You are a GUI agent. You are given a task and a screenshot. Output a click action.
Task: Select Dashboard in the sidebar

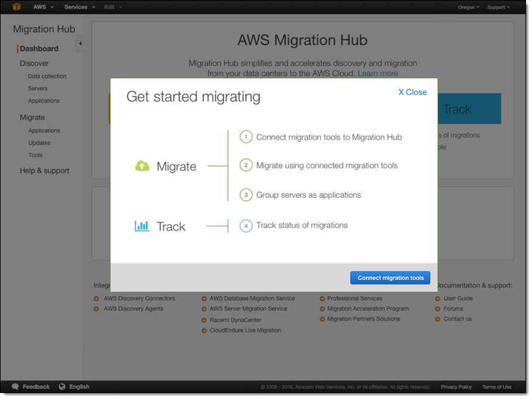pyautogui.click(x=39, y=49)
